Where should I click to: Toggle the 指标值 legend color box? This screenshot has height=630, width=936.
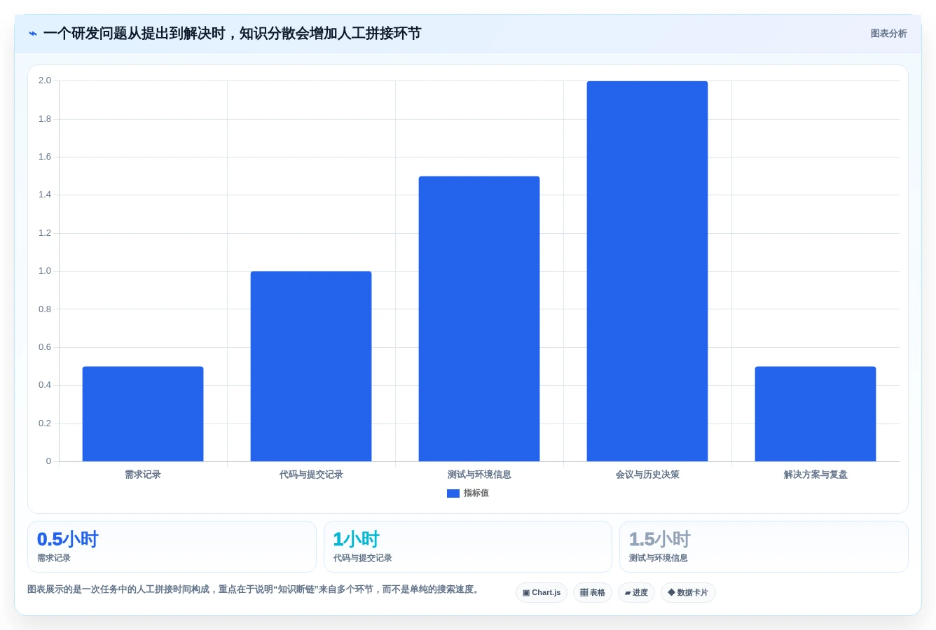453,493
